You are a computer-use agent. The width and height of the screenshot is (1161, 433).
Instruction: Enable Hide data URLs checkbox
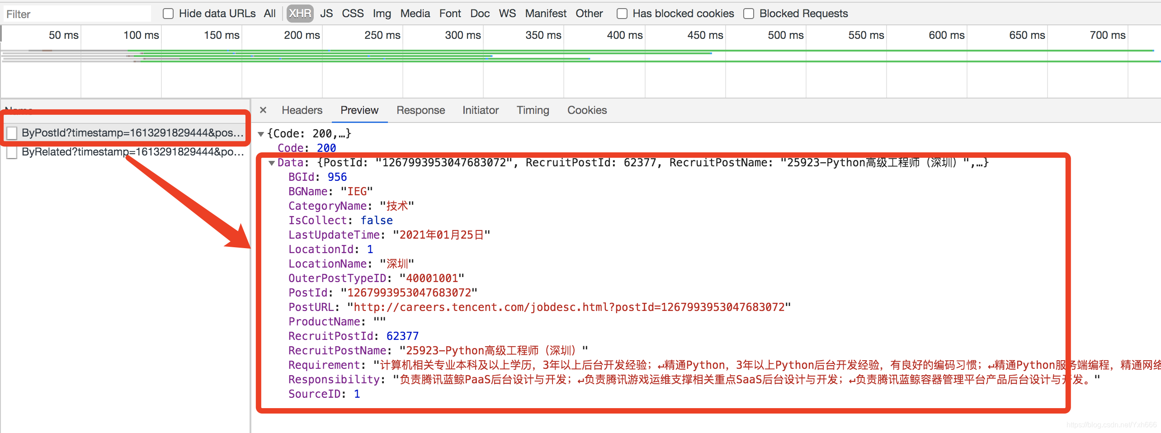point(168,14)
